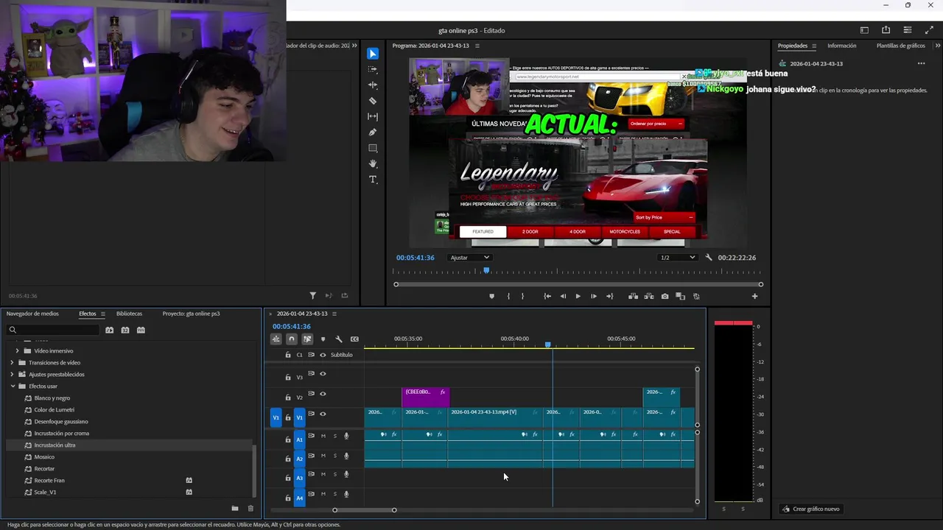This screenshot has height=530, width=943.
Task: Open the Ajustar zoom level dropdown
Action: [x=470, y=258]
